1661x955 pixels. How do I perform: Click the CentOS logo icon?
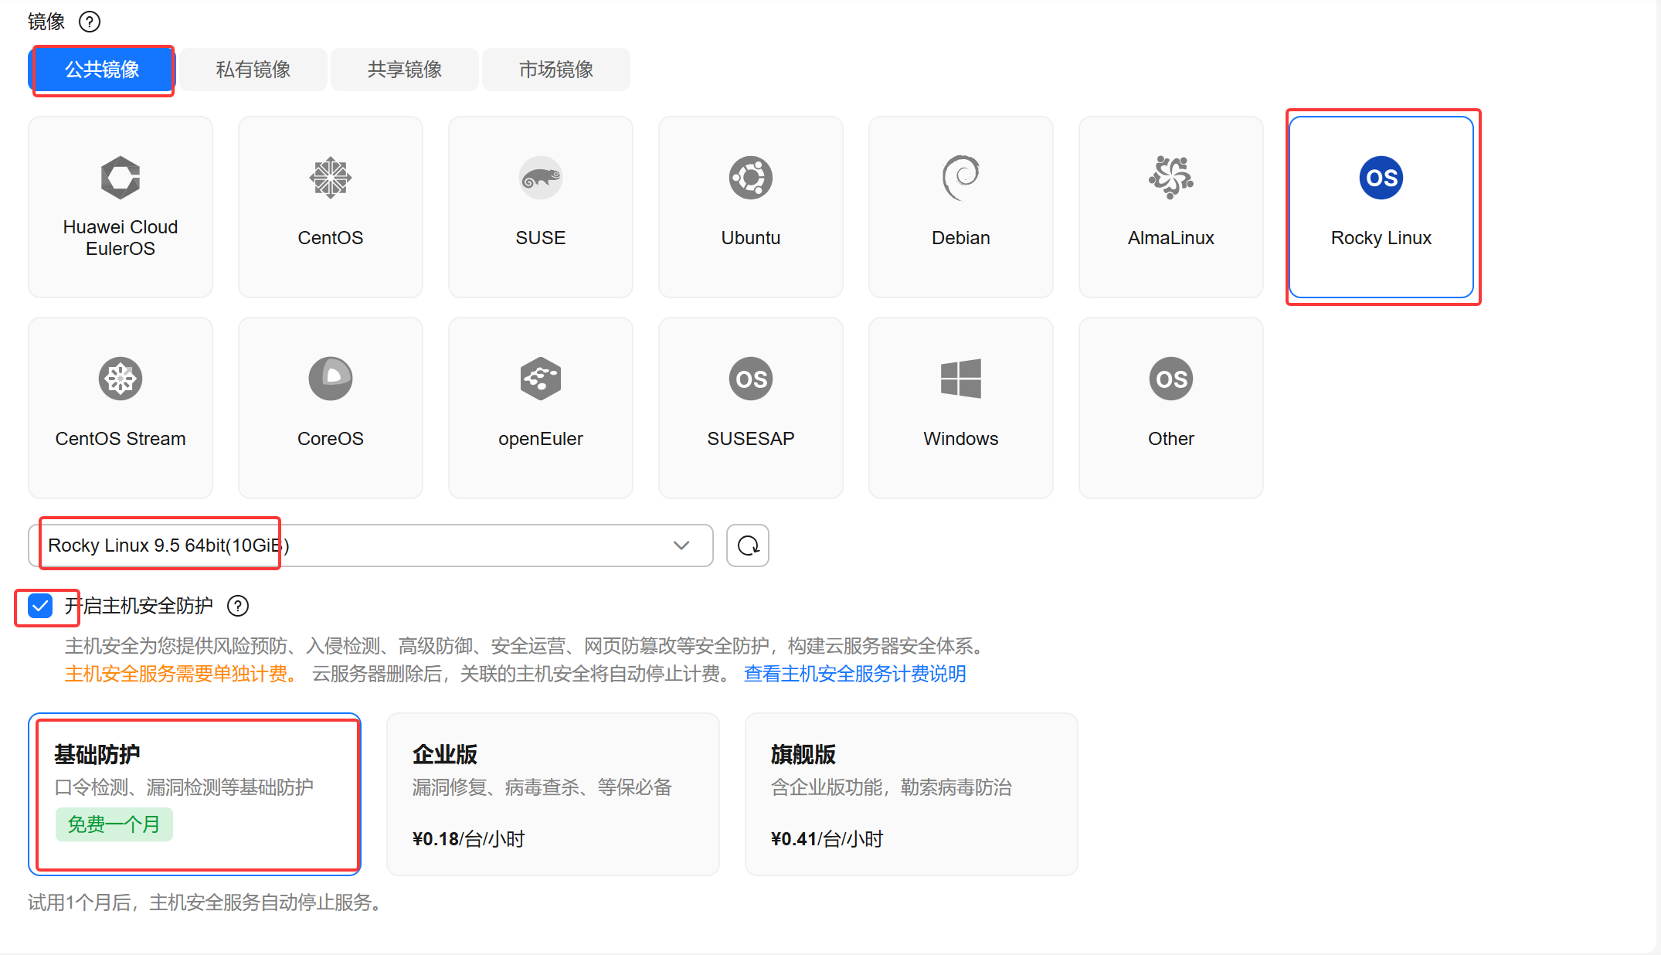point(331,178)
